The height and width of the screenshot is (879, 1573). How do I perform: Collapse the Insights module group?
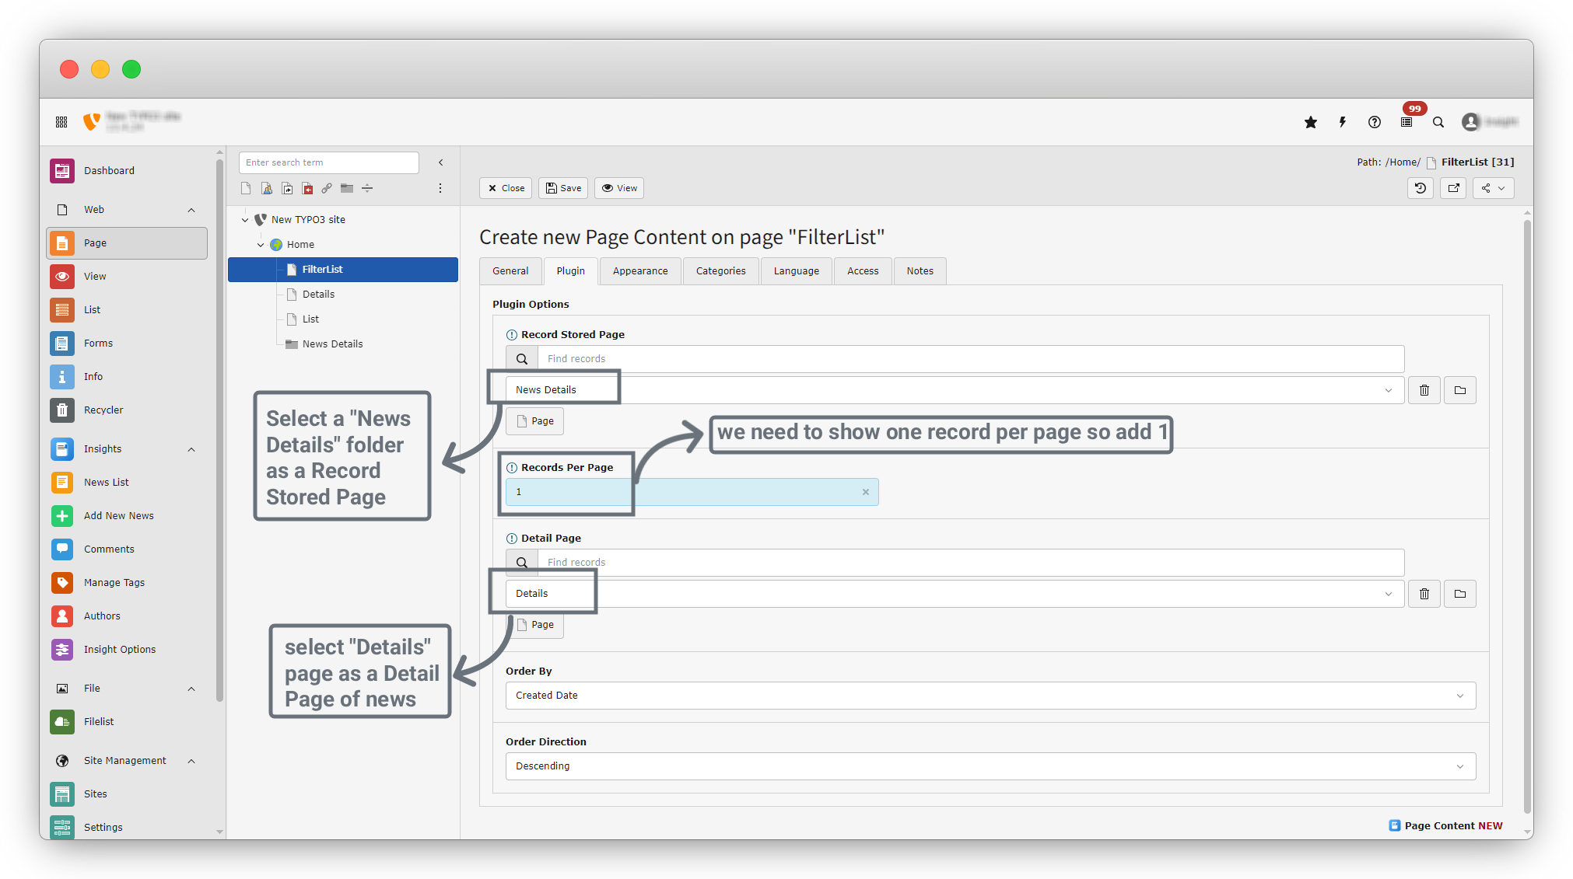point(191,449)
